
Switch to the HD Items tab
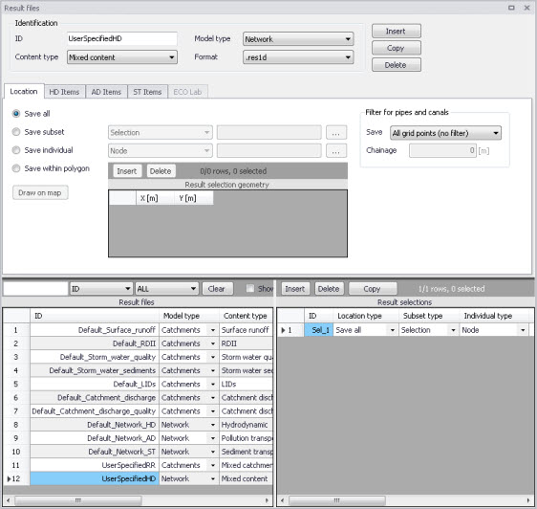64,92
